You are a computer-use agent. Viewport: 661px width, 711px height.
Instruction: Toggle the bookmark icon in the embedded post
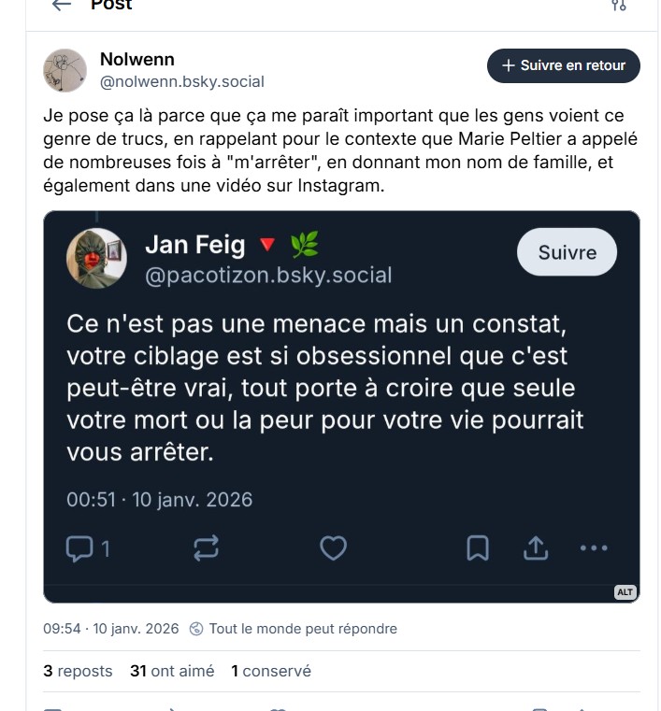click(478, 548)
